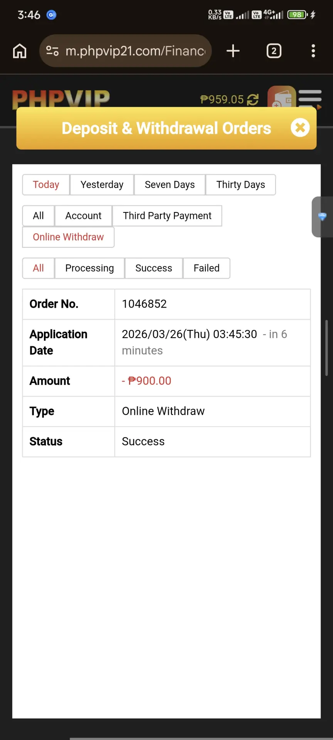Select the Online Withdraw filter
Screen dimensions: 333x740
[68, 237]
